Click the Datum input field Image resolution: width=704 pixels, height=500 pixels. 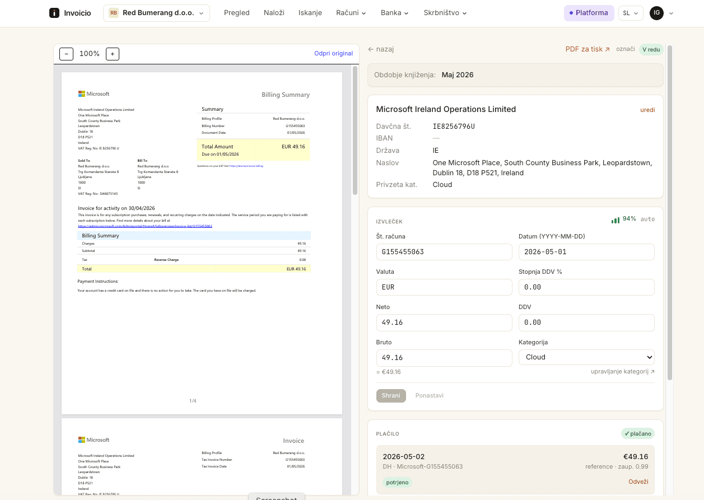pos(586,252)
